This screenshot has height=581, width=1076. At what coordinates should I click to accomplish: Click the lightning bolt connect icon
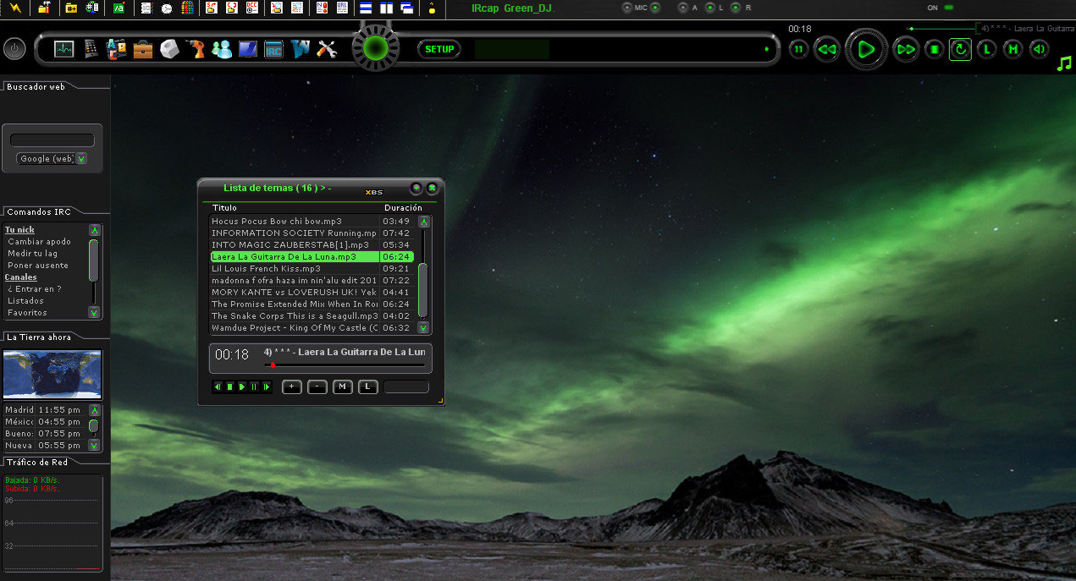(15, 8)
